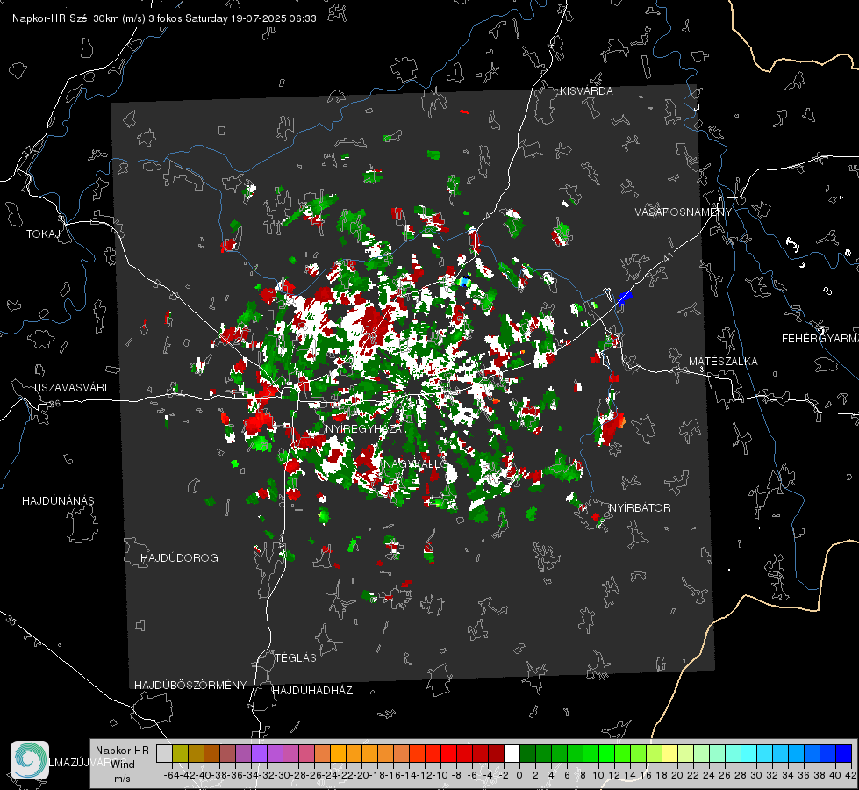The width and height of the screenshot is (859, 790).
Task: Click the Napkor-HR legend title
Action: coord(122,750)
